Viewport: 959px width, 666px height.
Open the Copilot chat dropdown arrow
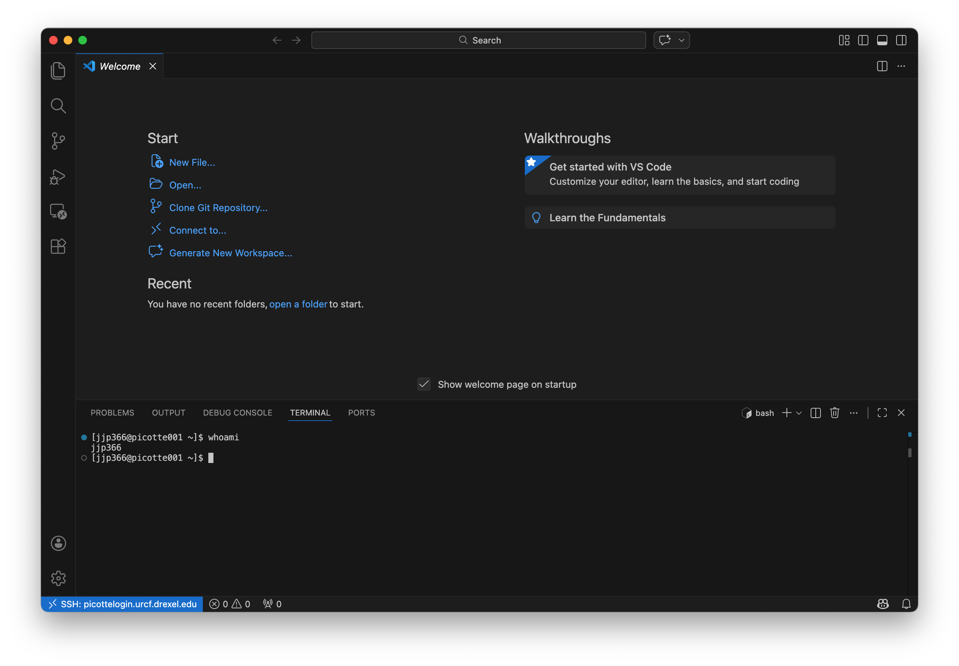pos(681,40)
